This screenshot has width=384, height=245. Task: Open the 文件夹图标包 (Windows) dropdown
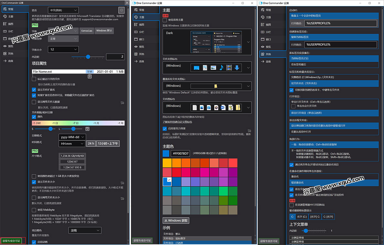[207, 68]
